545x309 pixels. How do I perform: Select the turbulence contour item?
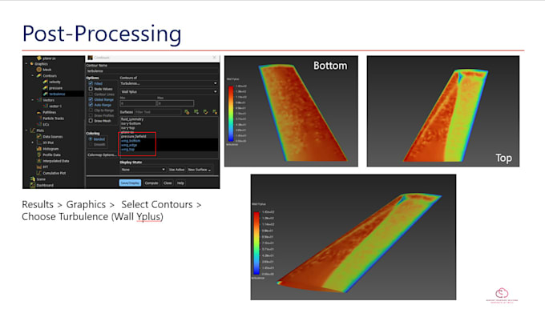point(57,94)
